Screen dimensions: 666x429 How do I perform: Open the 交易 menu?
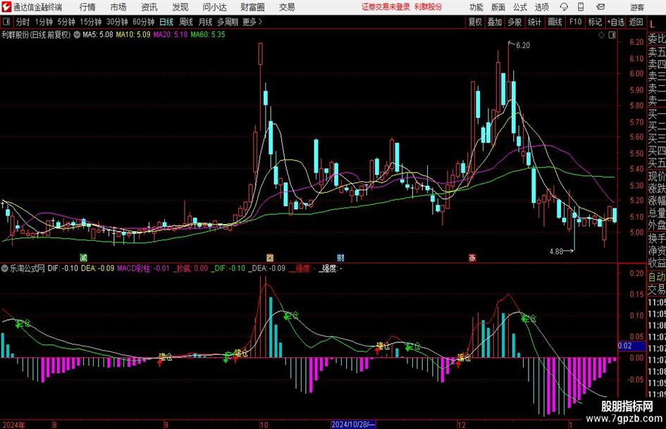[287, 7]
